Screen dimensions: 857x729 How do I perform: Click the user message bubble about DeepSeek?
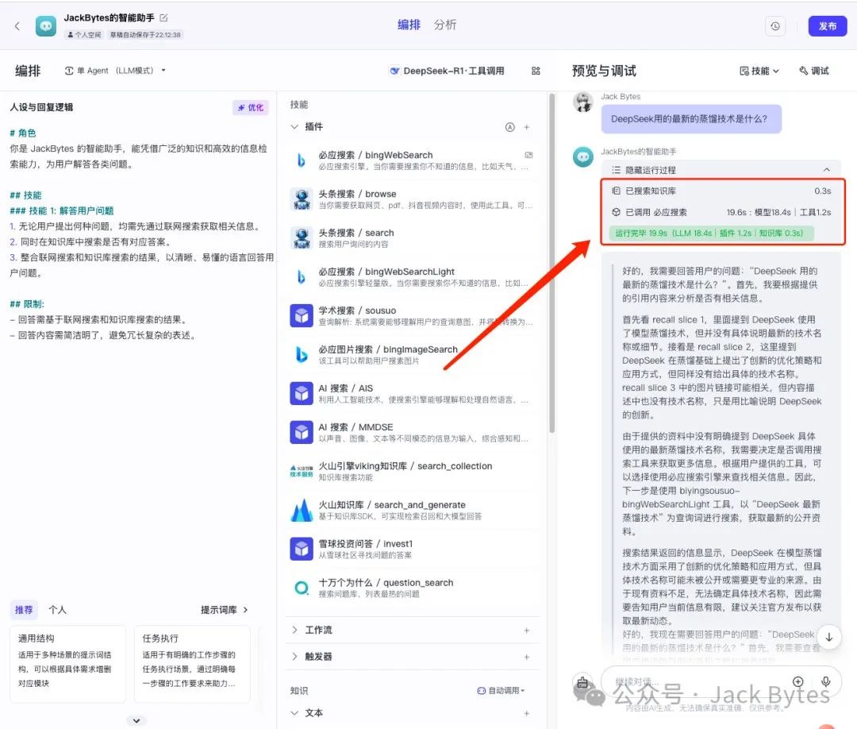(x=691, y=119)
